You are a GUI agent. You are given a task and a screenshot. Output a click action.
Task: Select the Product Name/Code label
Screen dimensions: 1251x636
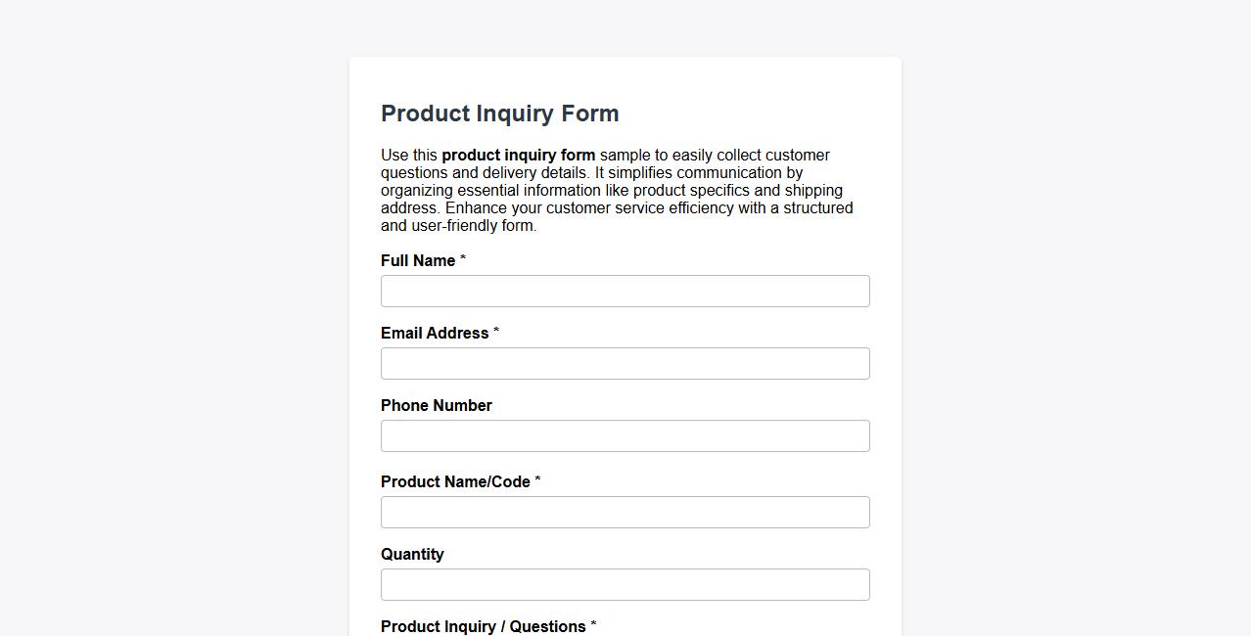[456, 481]
